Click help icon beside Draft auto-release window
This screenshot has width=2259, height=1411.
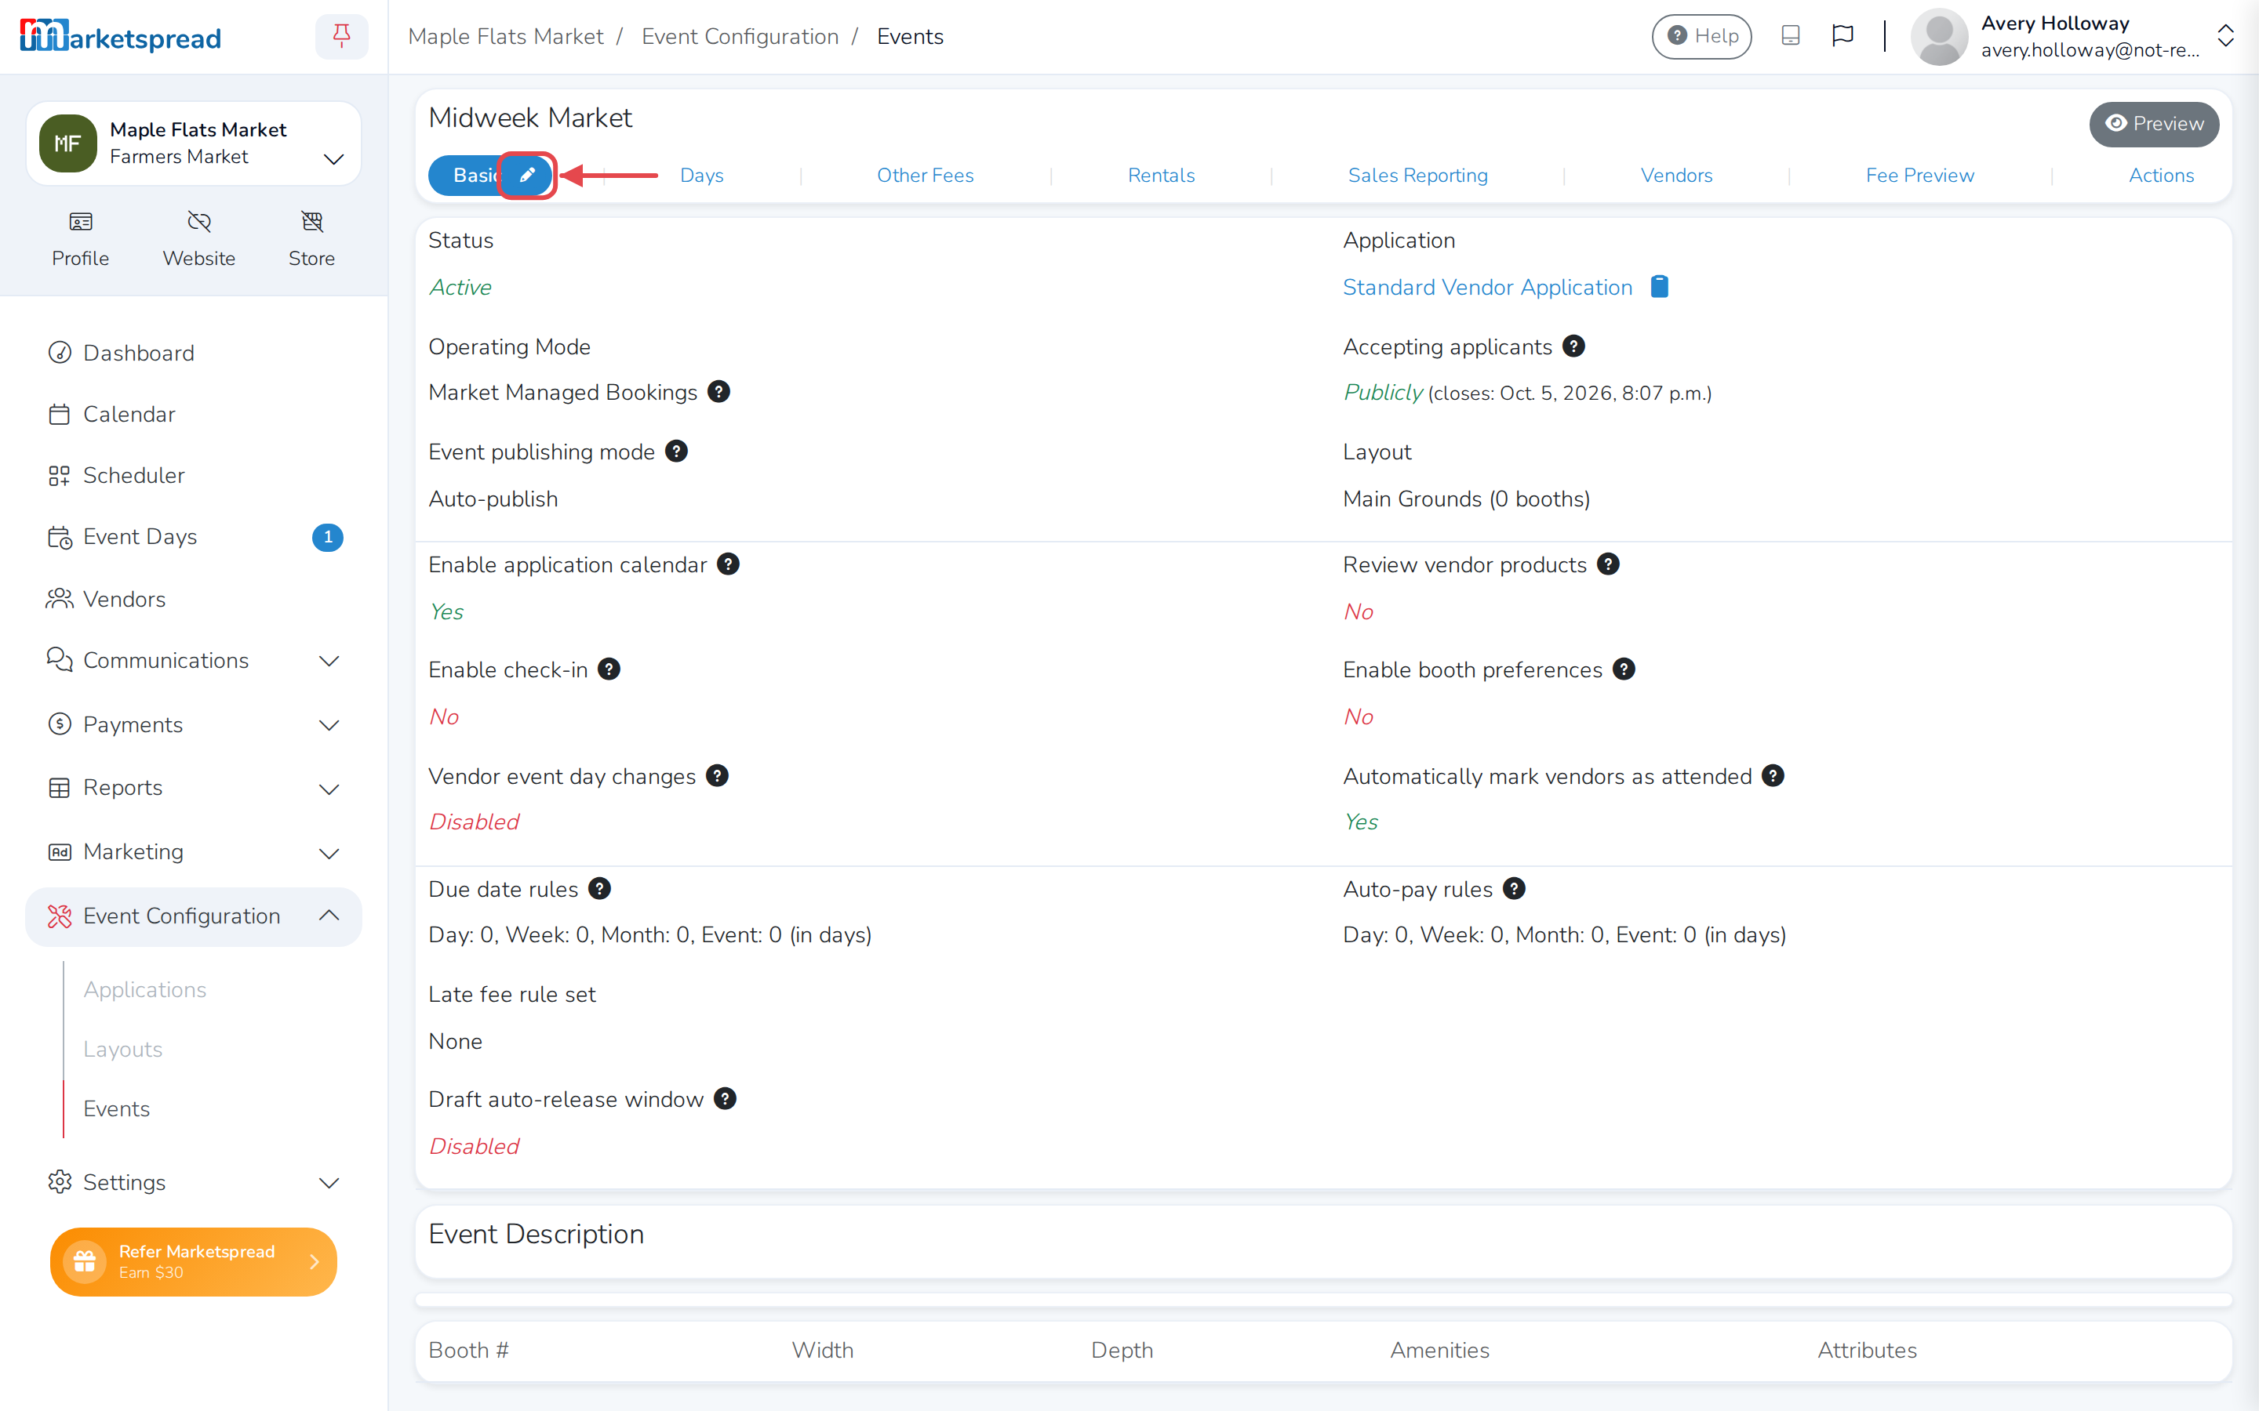[726, 1098]
